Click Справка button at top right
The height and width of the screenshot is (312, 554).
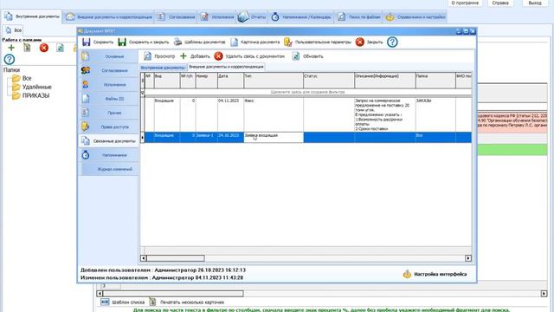coord(500,3)
